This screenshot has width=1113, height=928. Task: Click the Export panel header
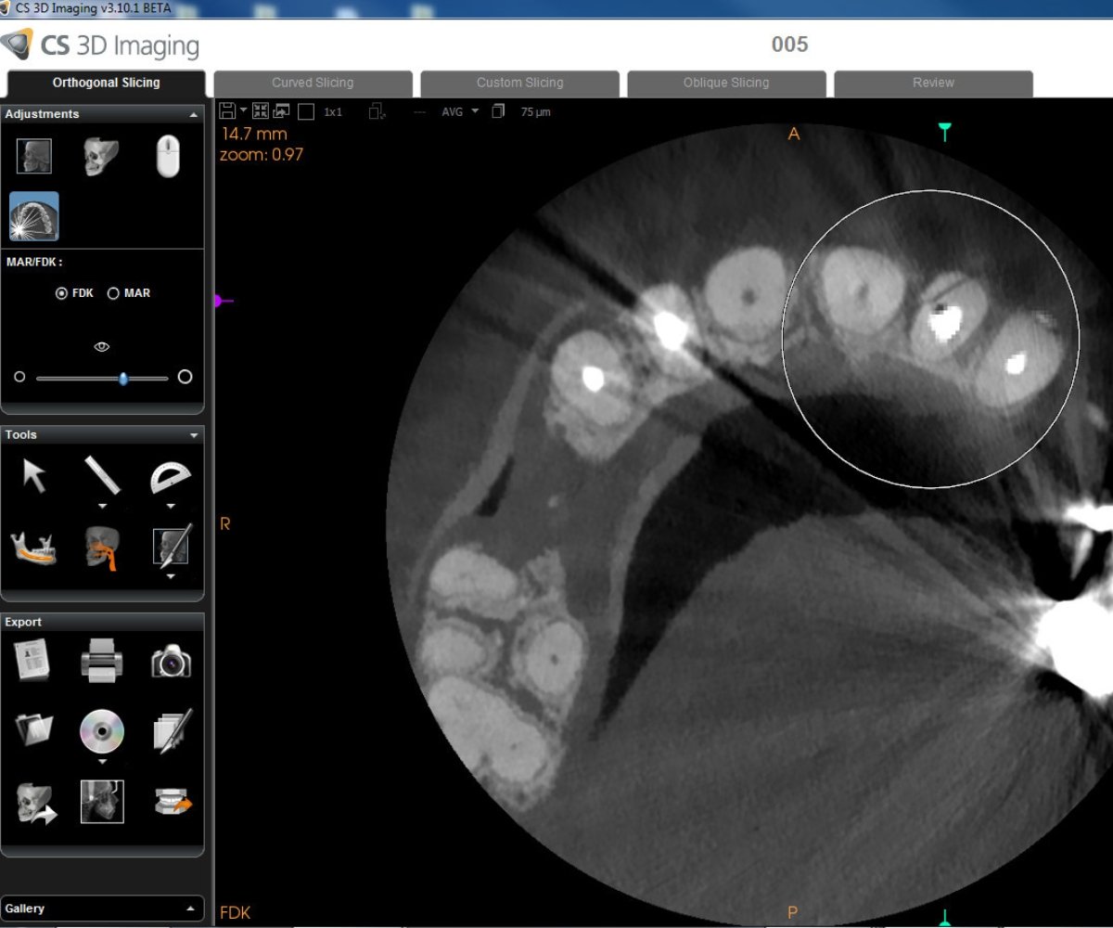point(102,623)
